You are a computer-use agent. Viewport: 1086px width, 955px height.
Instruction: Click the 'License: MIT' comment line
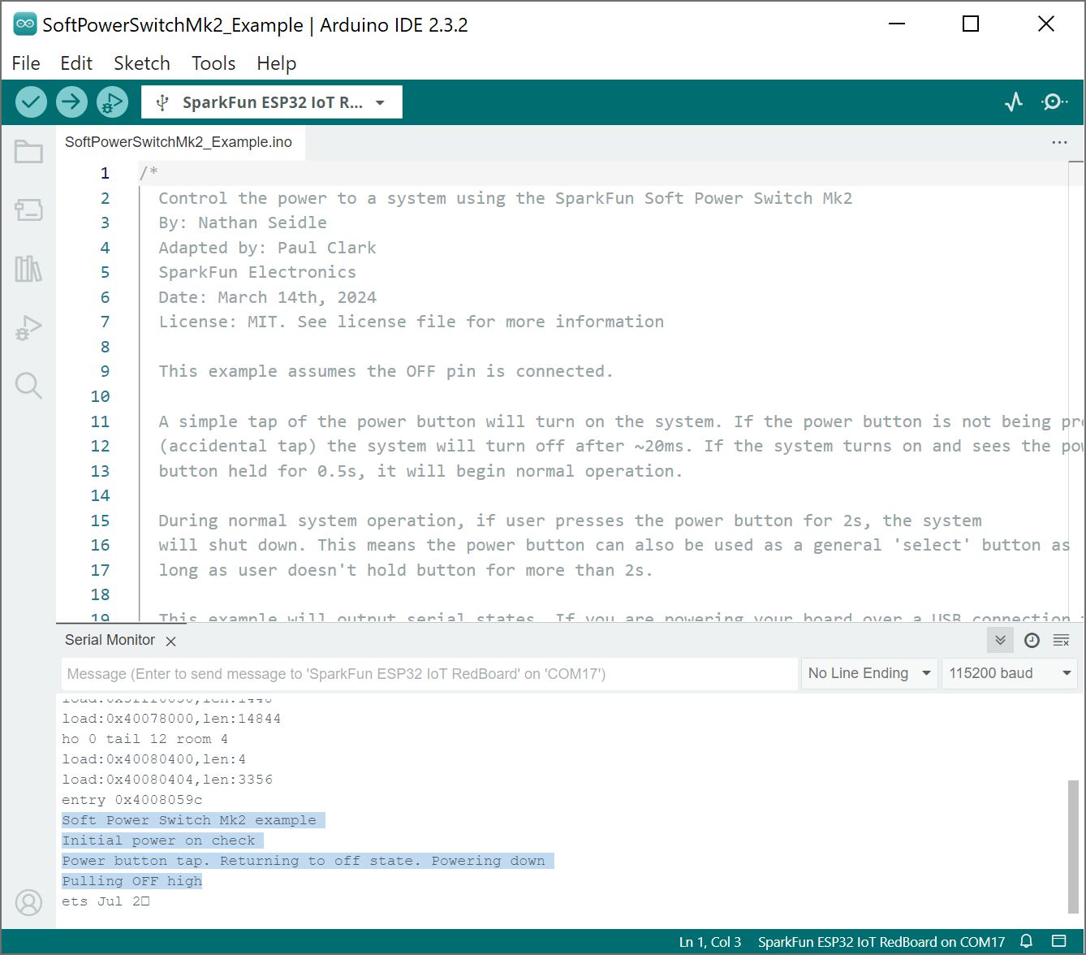pos(411,322)
